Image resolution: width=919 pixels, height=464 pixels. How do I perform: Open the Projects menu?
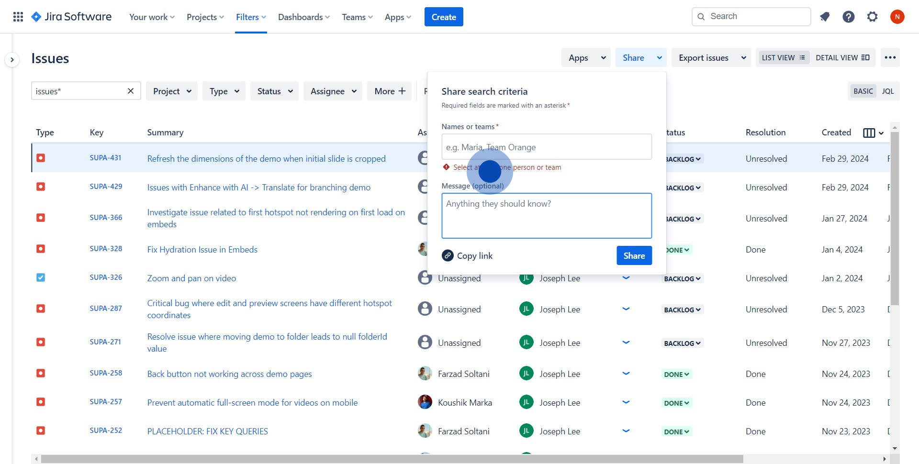[x=205, y=17]
